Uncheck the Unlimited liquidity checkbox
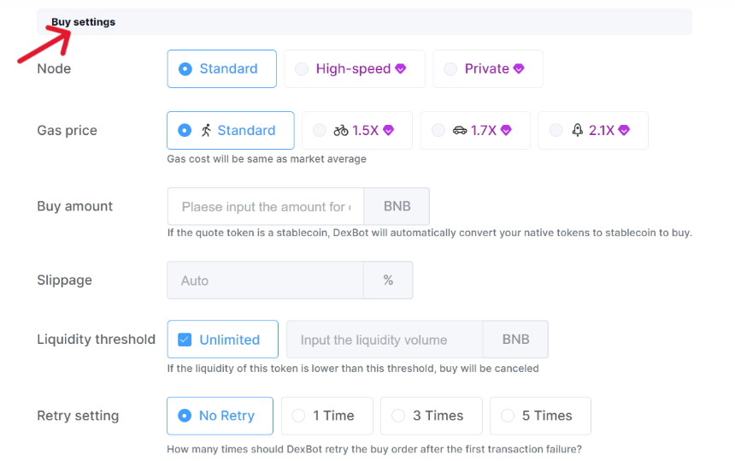 click(185, 340)
